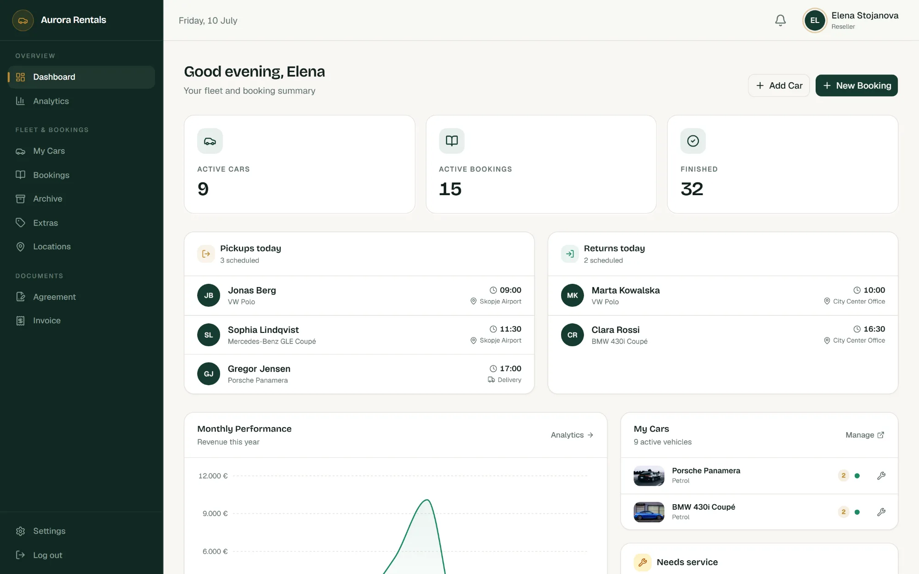Click the Add Car button

coord(779,85)
